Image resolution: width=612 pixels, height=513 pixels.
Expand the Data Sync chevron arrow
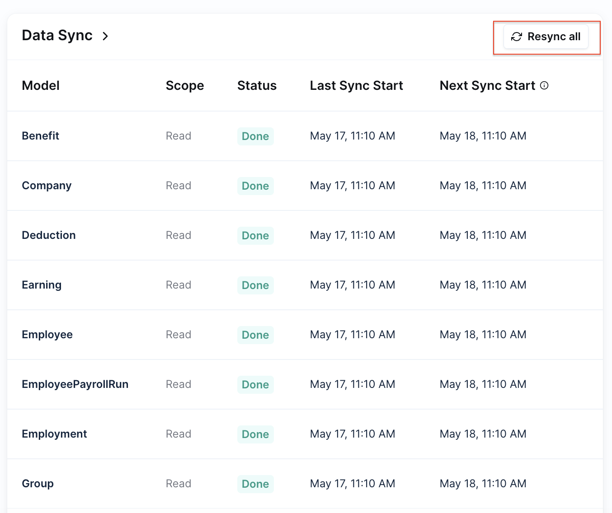tap(105, 36)
